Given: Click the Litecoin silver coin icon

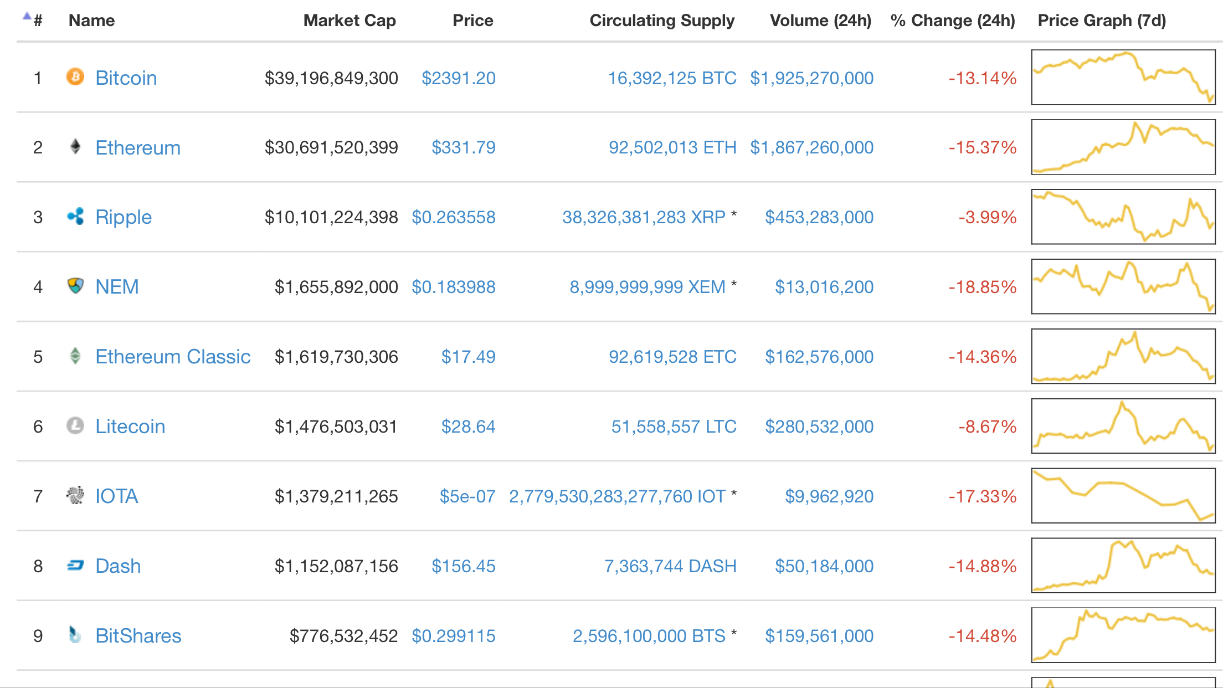Looking at the screenshot, I should [75, 425].
